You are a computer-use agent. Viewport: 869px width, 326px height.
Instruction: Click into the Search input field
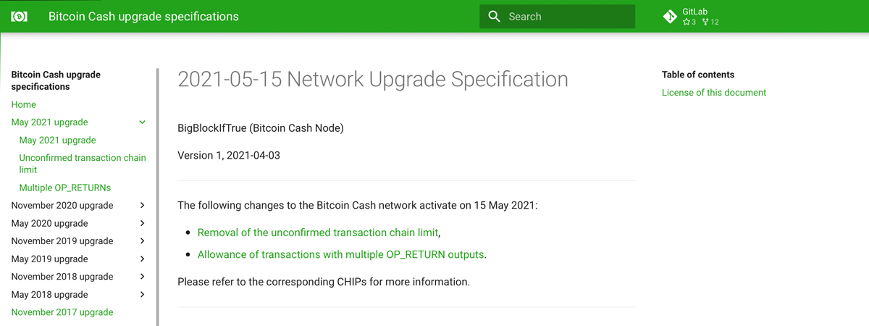tap(558, 17)
